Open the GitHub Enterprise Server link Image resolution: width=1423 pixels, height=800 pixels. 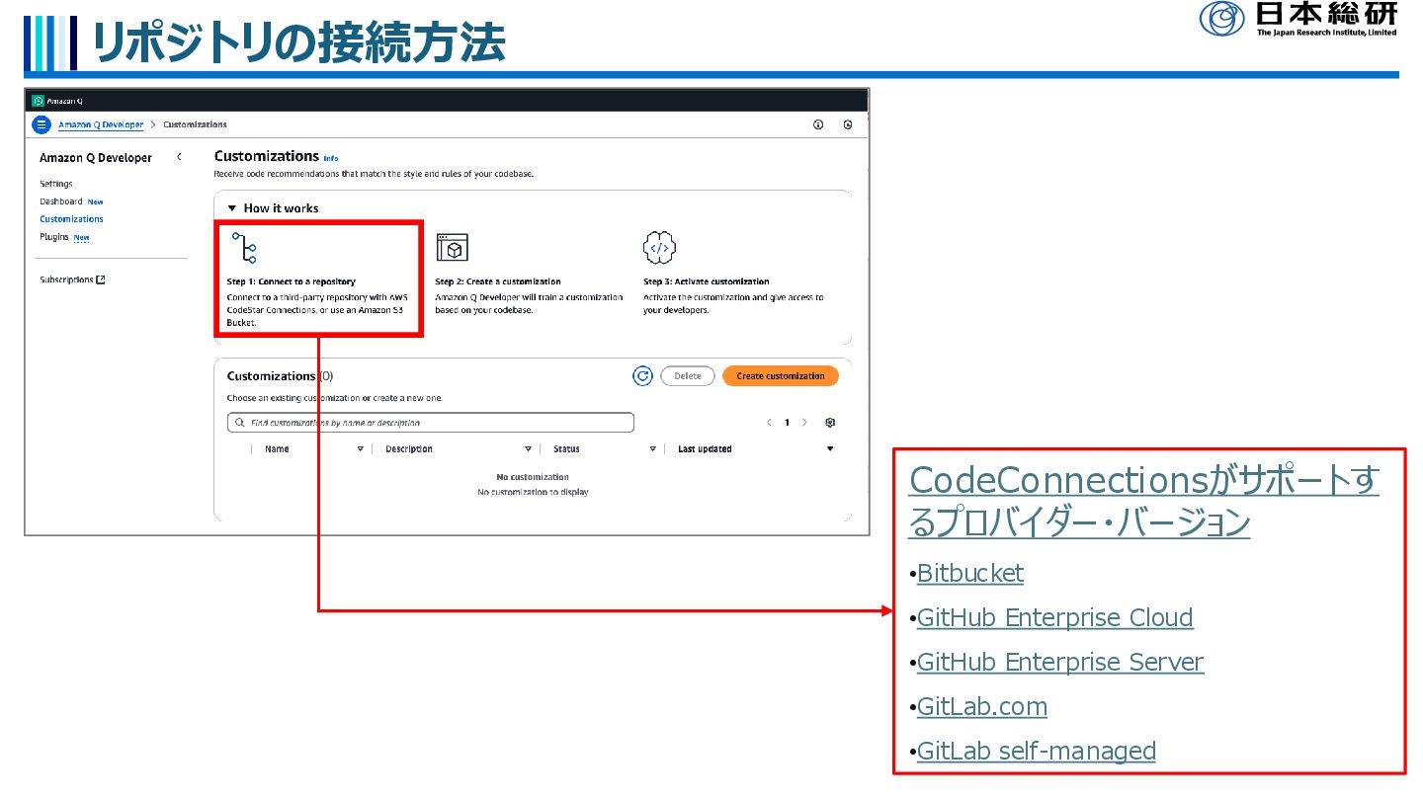pos(1060,663)
